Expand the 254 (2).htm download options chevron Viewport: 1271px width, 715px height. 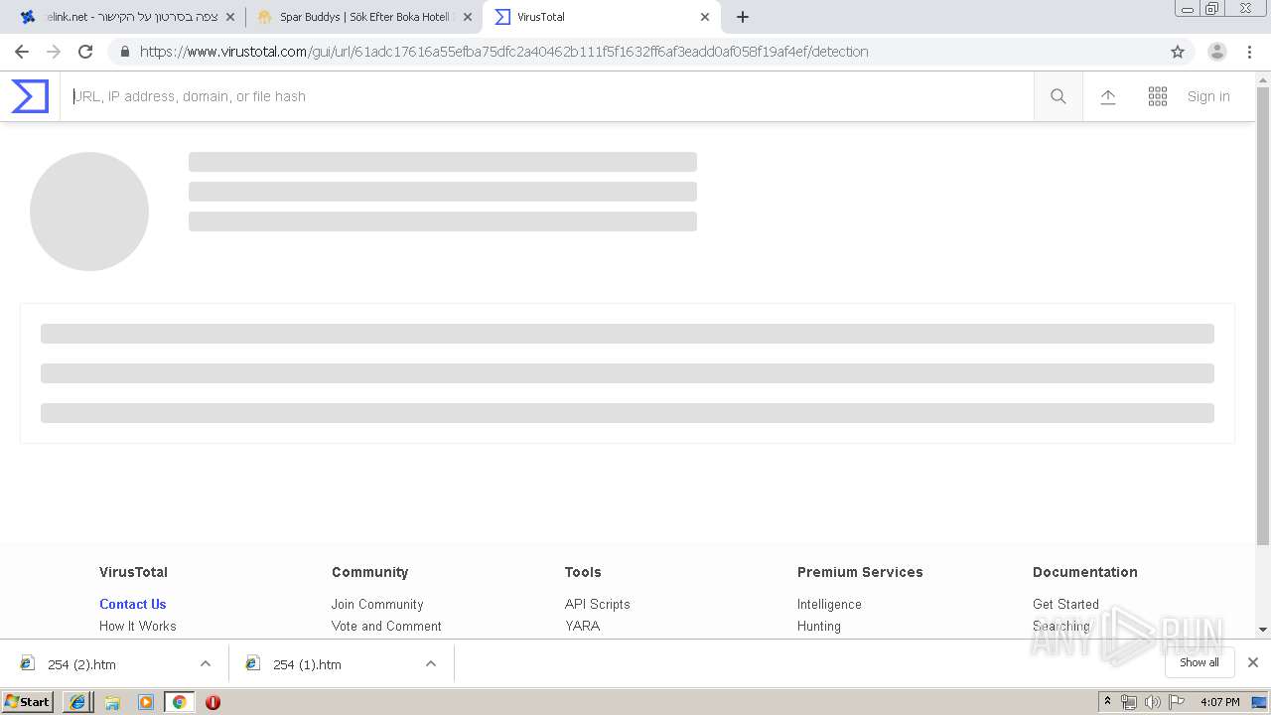pos(206,664)
